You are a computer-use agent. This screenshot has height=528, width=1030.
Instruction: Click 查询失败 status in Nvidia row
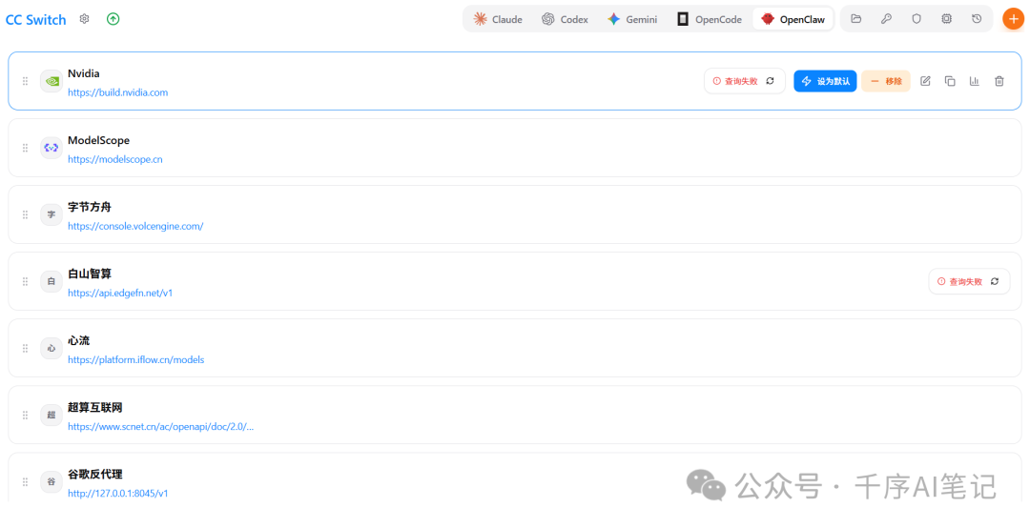click(735, 81)
